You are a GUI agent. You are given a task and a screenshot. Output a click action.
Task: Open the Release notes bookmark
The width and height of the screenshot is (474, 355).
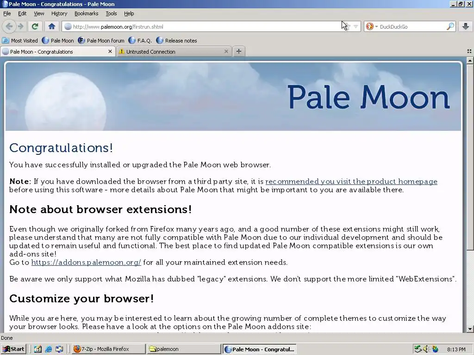click(176, 41)
